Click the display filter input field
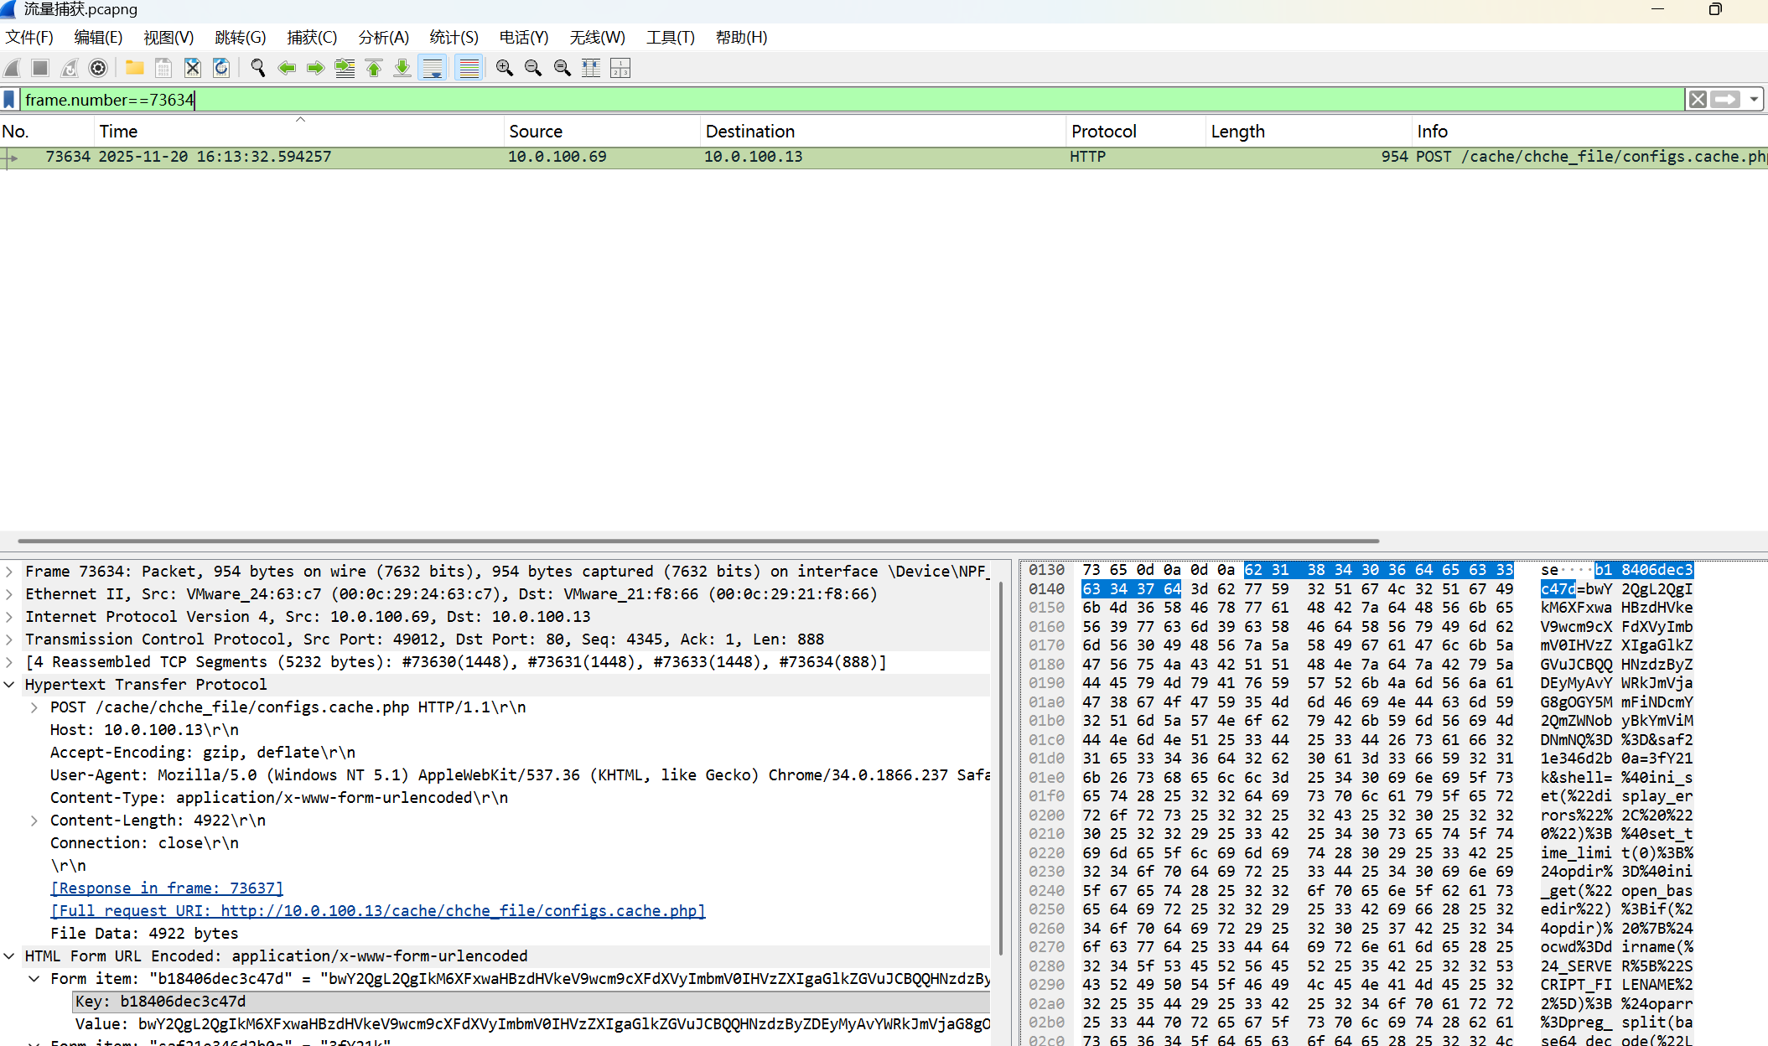The width and height of the screenshot is (1768, 1046). 838,100
